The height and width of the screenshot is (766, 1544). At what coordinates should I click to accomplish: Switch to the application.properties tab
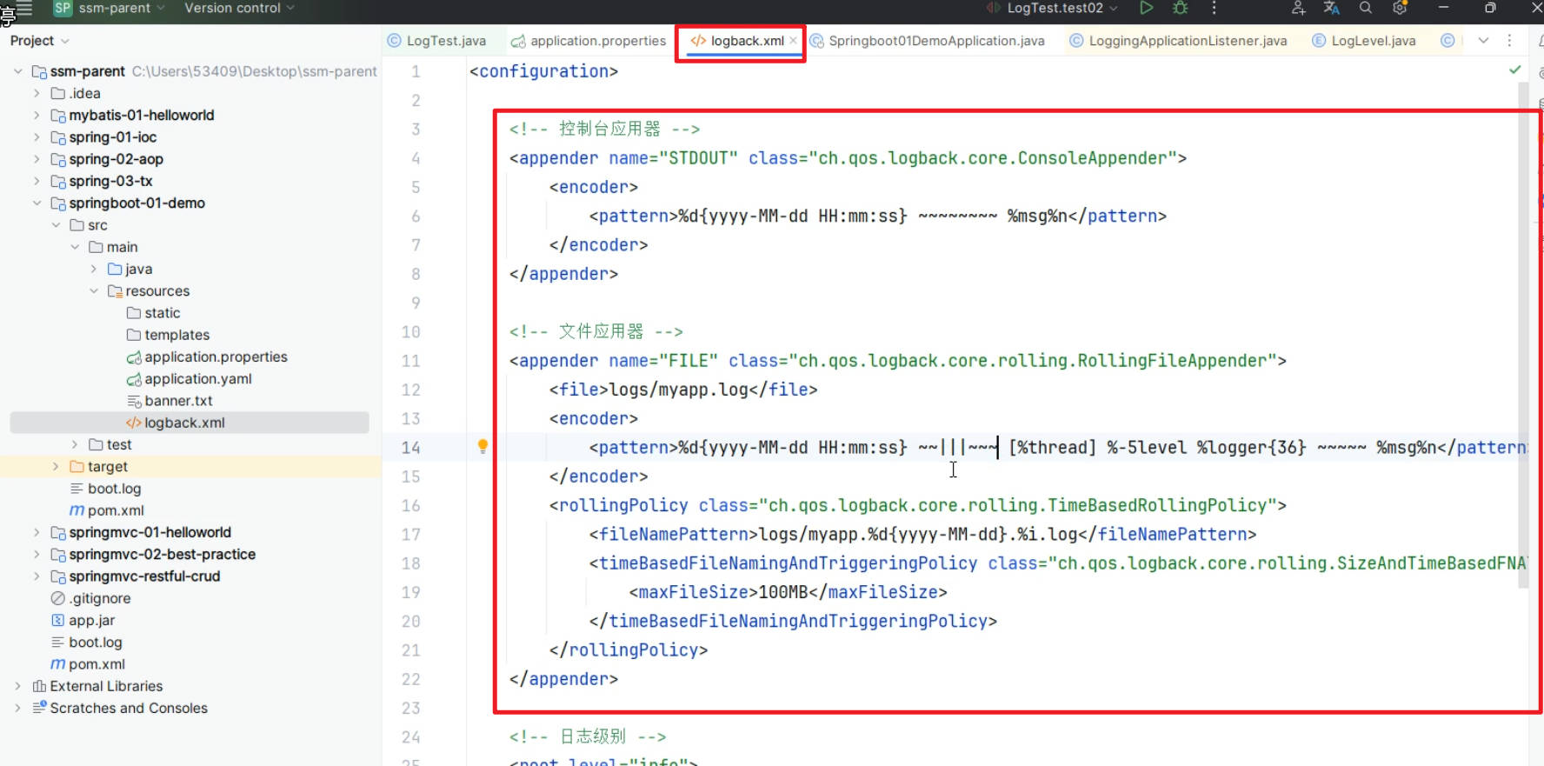click(597, 41)
